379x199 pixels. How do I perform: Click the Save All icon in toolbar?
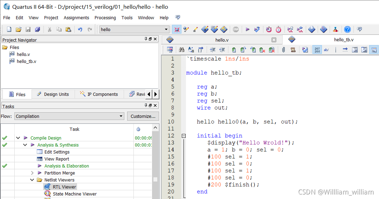(x=37, y=29)
